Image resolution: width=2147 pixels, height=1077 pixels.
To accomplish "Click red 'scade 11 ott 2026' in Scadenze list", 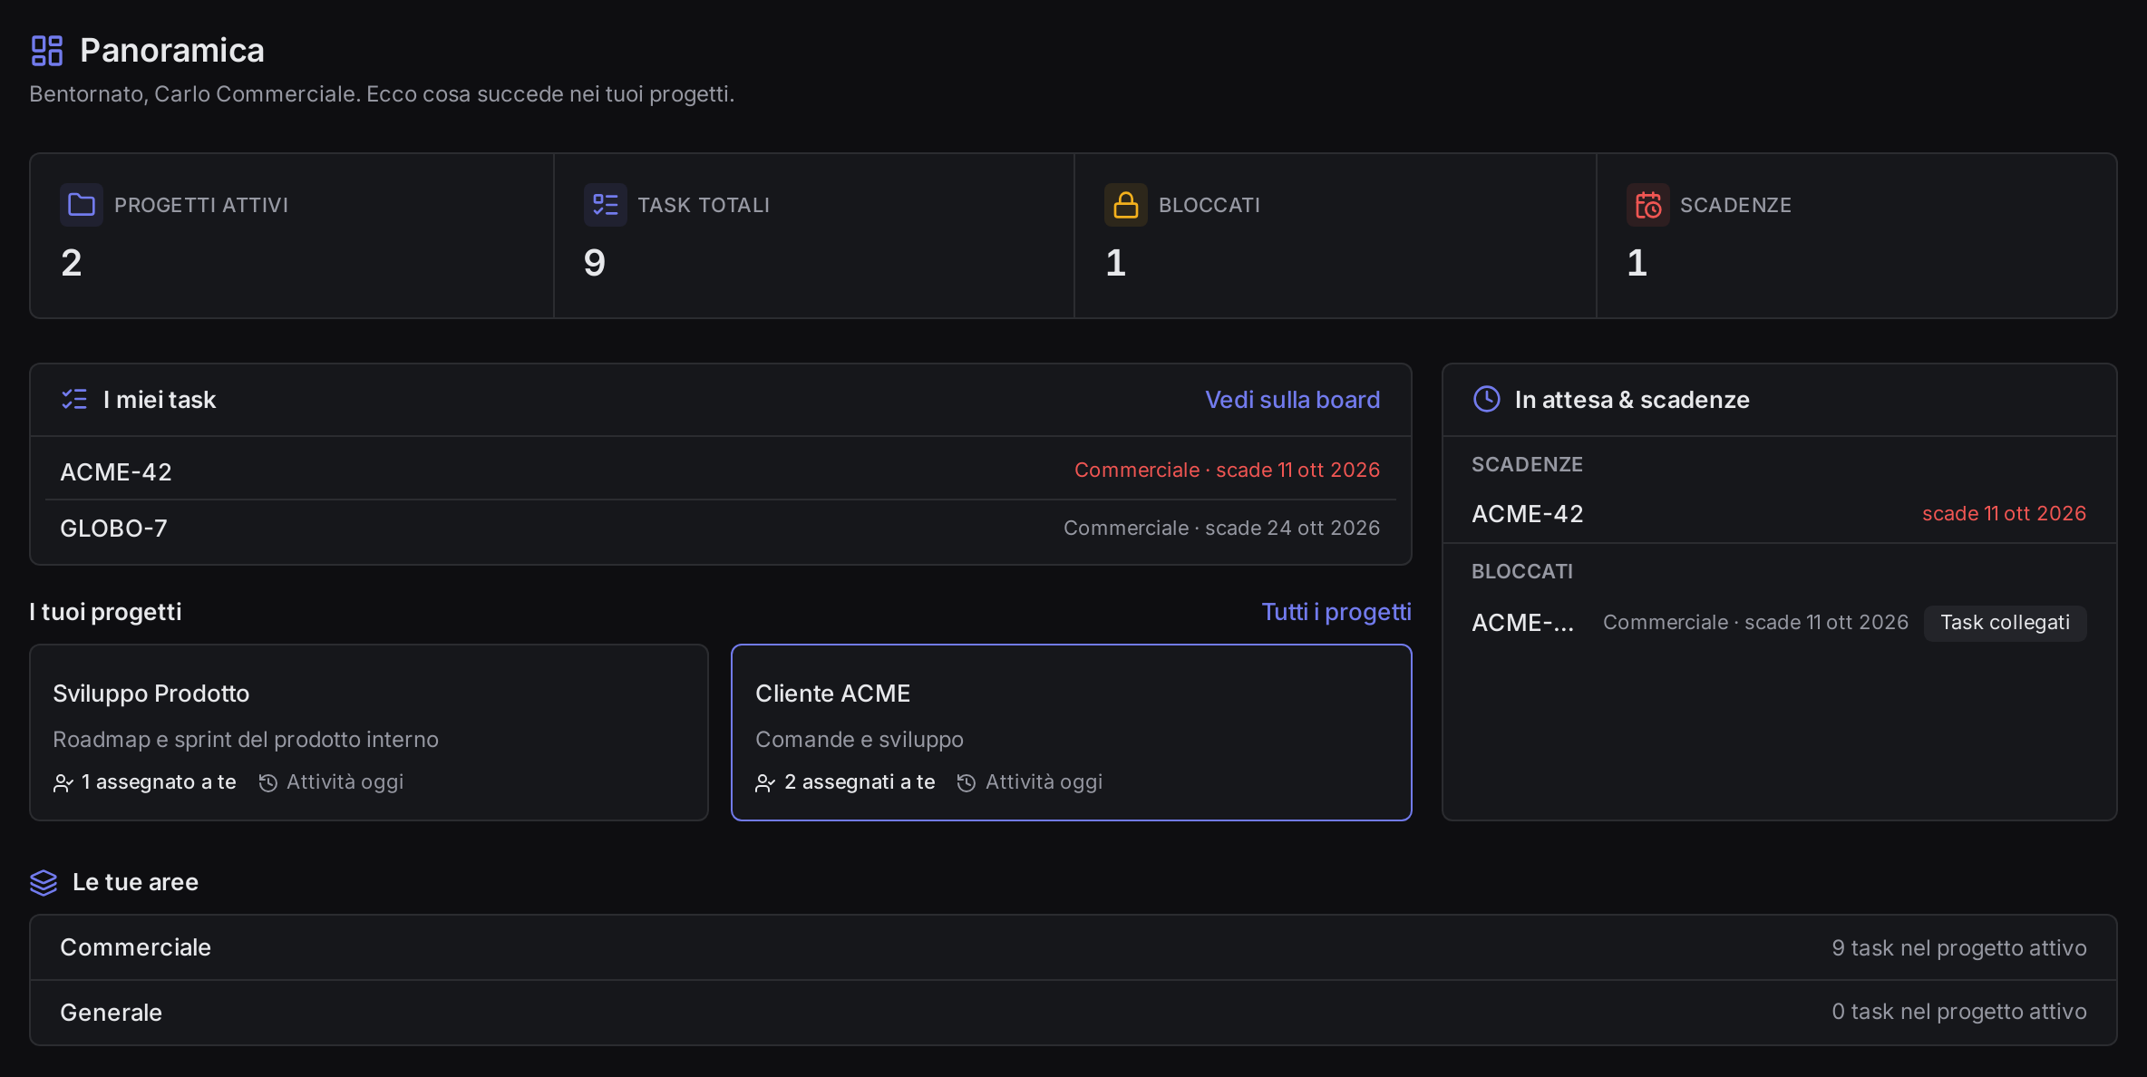I will point(2004,514).
